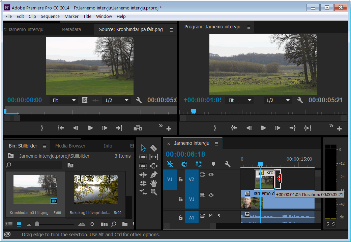Activate the Zoom tool magnifier
The width and height of the screenshot is (351, 242).
(x=153, y=192)
